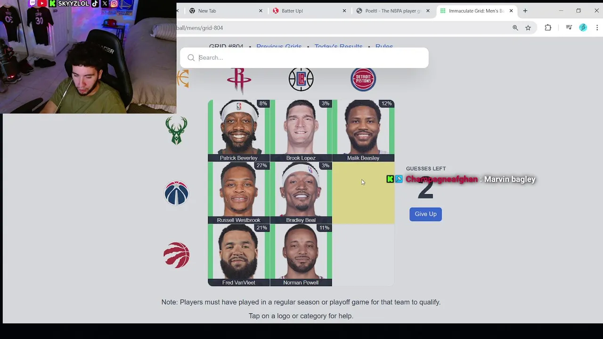The image size is (603, 339).
Task: Close the Poeltl tab
Action: pos(428,11)
